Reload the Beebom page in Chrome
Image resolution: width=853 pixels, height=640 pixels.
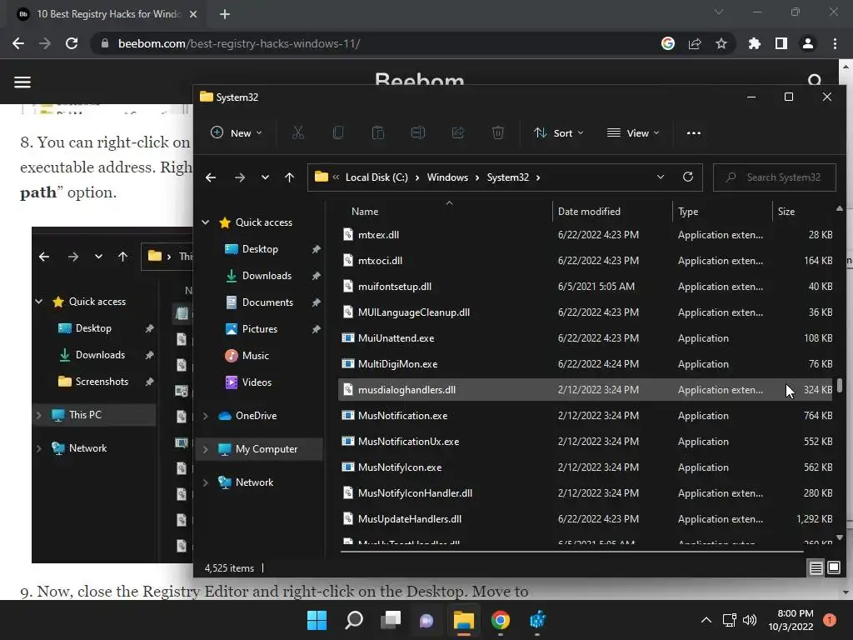click(72, 43)
